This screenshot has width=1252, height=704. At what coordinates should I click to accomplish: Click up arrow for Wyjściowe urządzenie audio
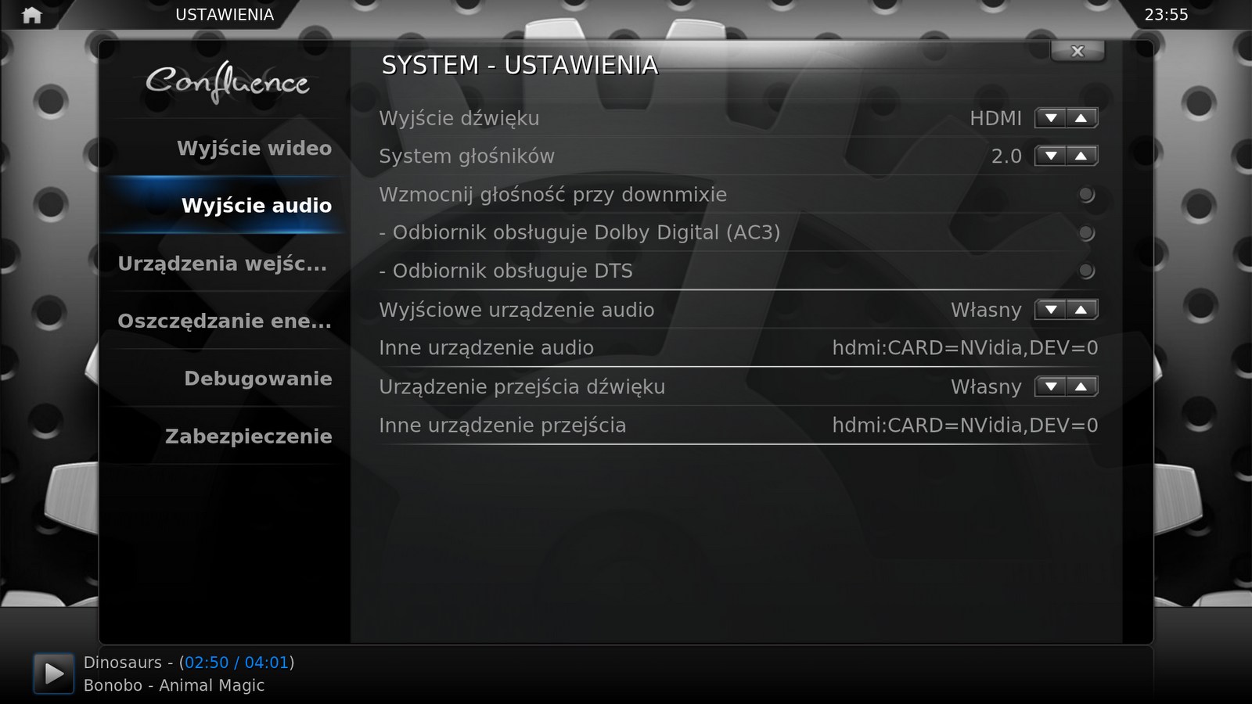click(x=1081, y=310)
